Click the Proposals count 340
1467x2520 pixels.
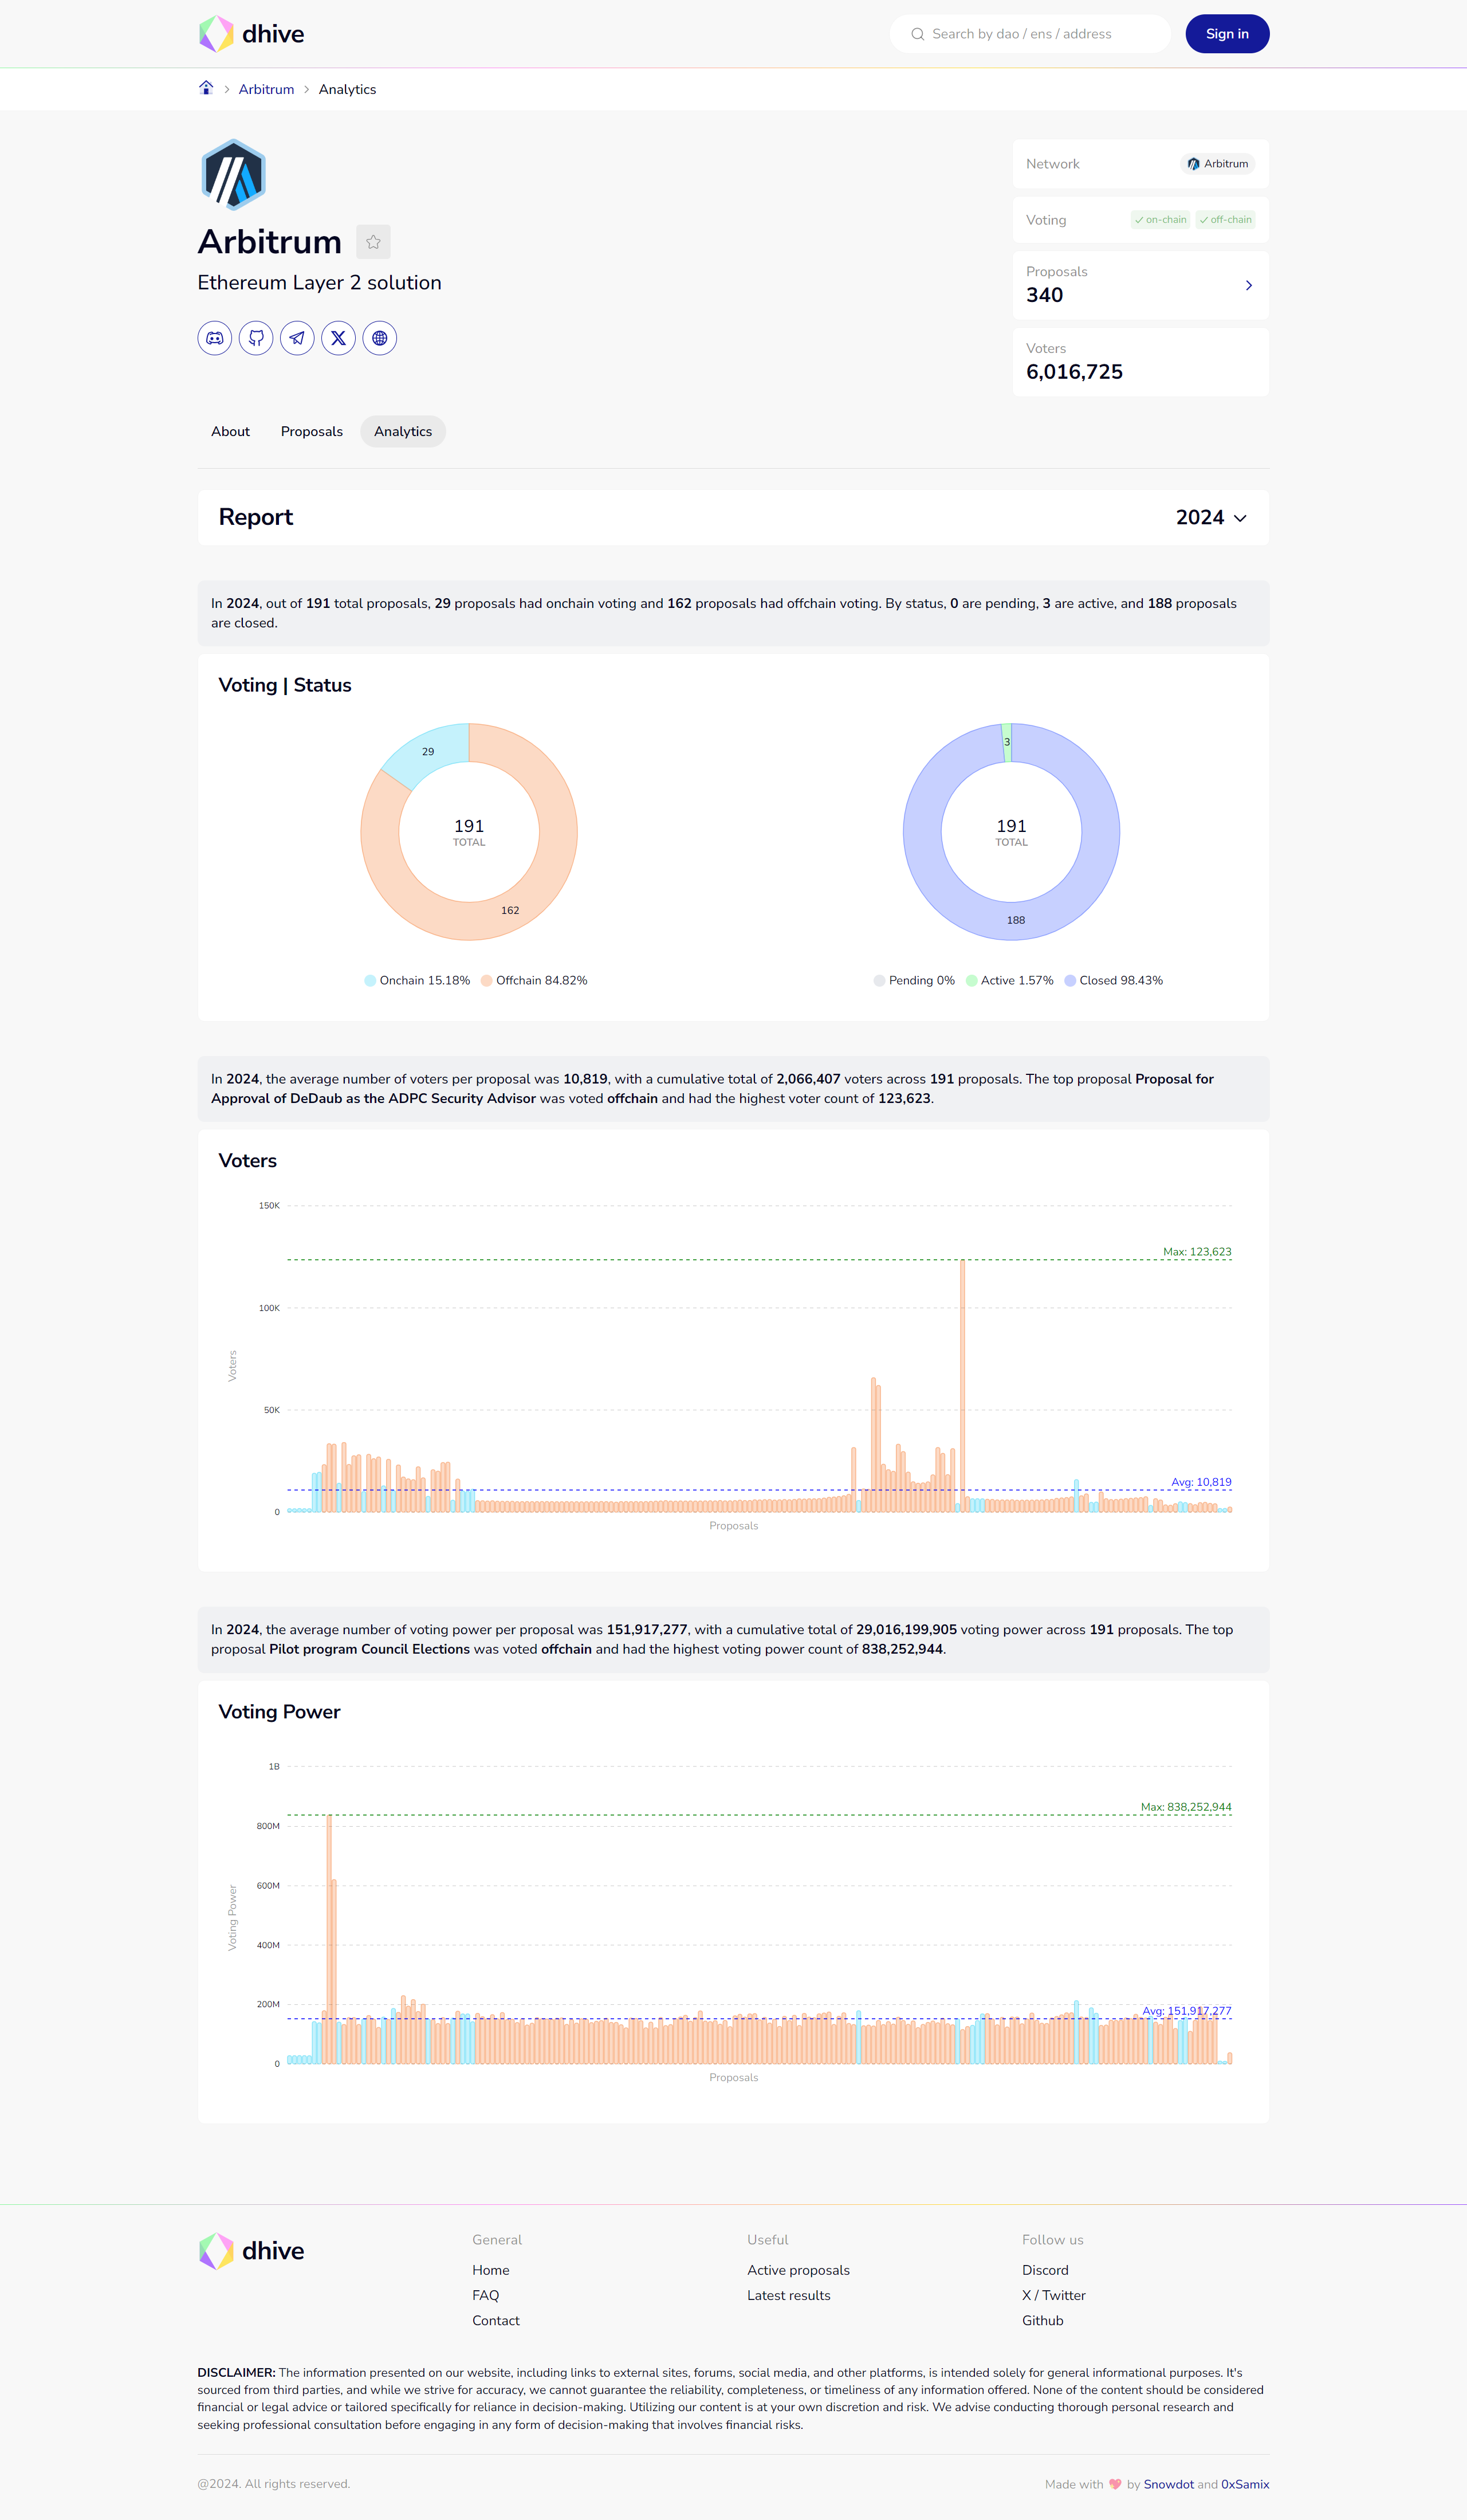[1044, 295]
